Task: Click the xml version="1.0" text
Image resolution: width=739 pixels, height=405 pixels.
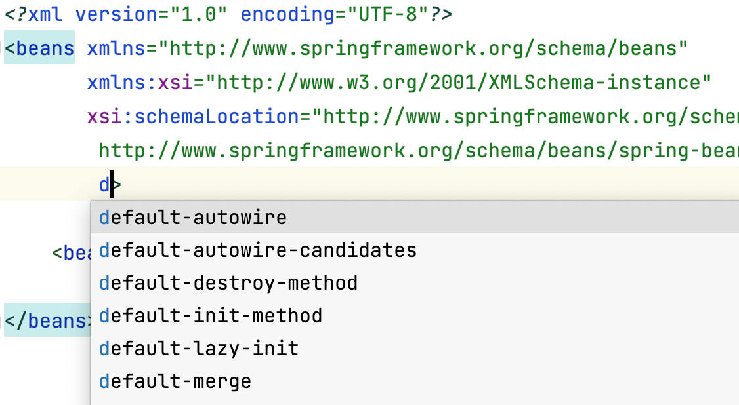Action: click(128, 14)
